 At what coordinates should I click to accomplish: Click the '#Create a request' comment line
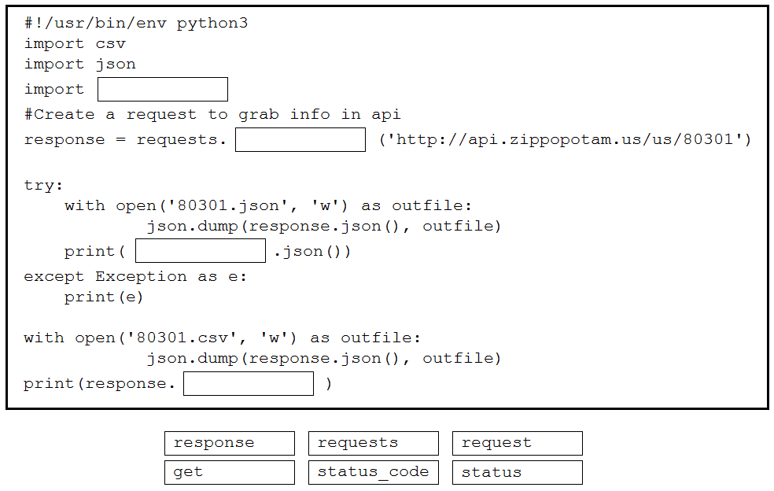212,115
